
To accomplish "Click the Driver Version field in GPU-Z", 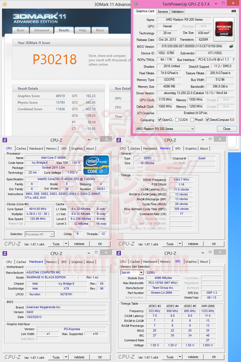I will (x=195, y=93).
